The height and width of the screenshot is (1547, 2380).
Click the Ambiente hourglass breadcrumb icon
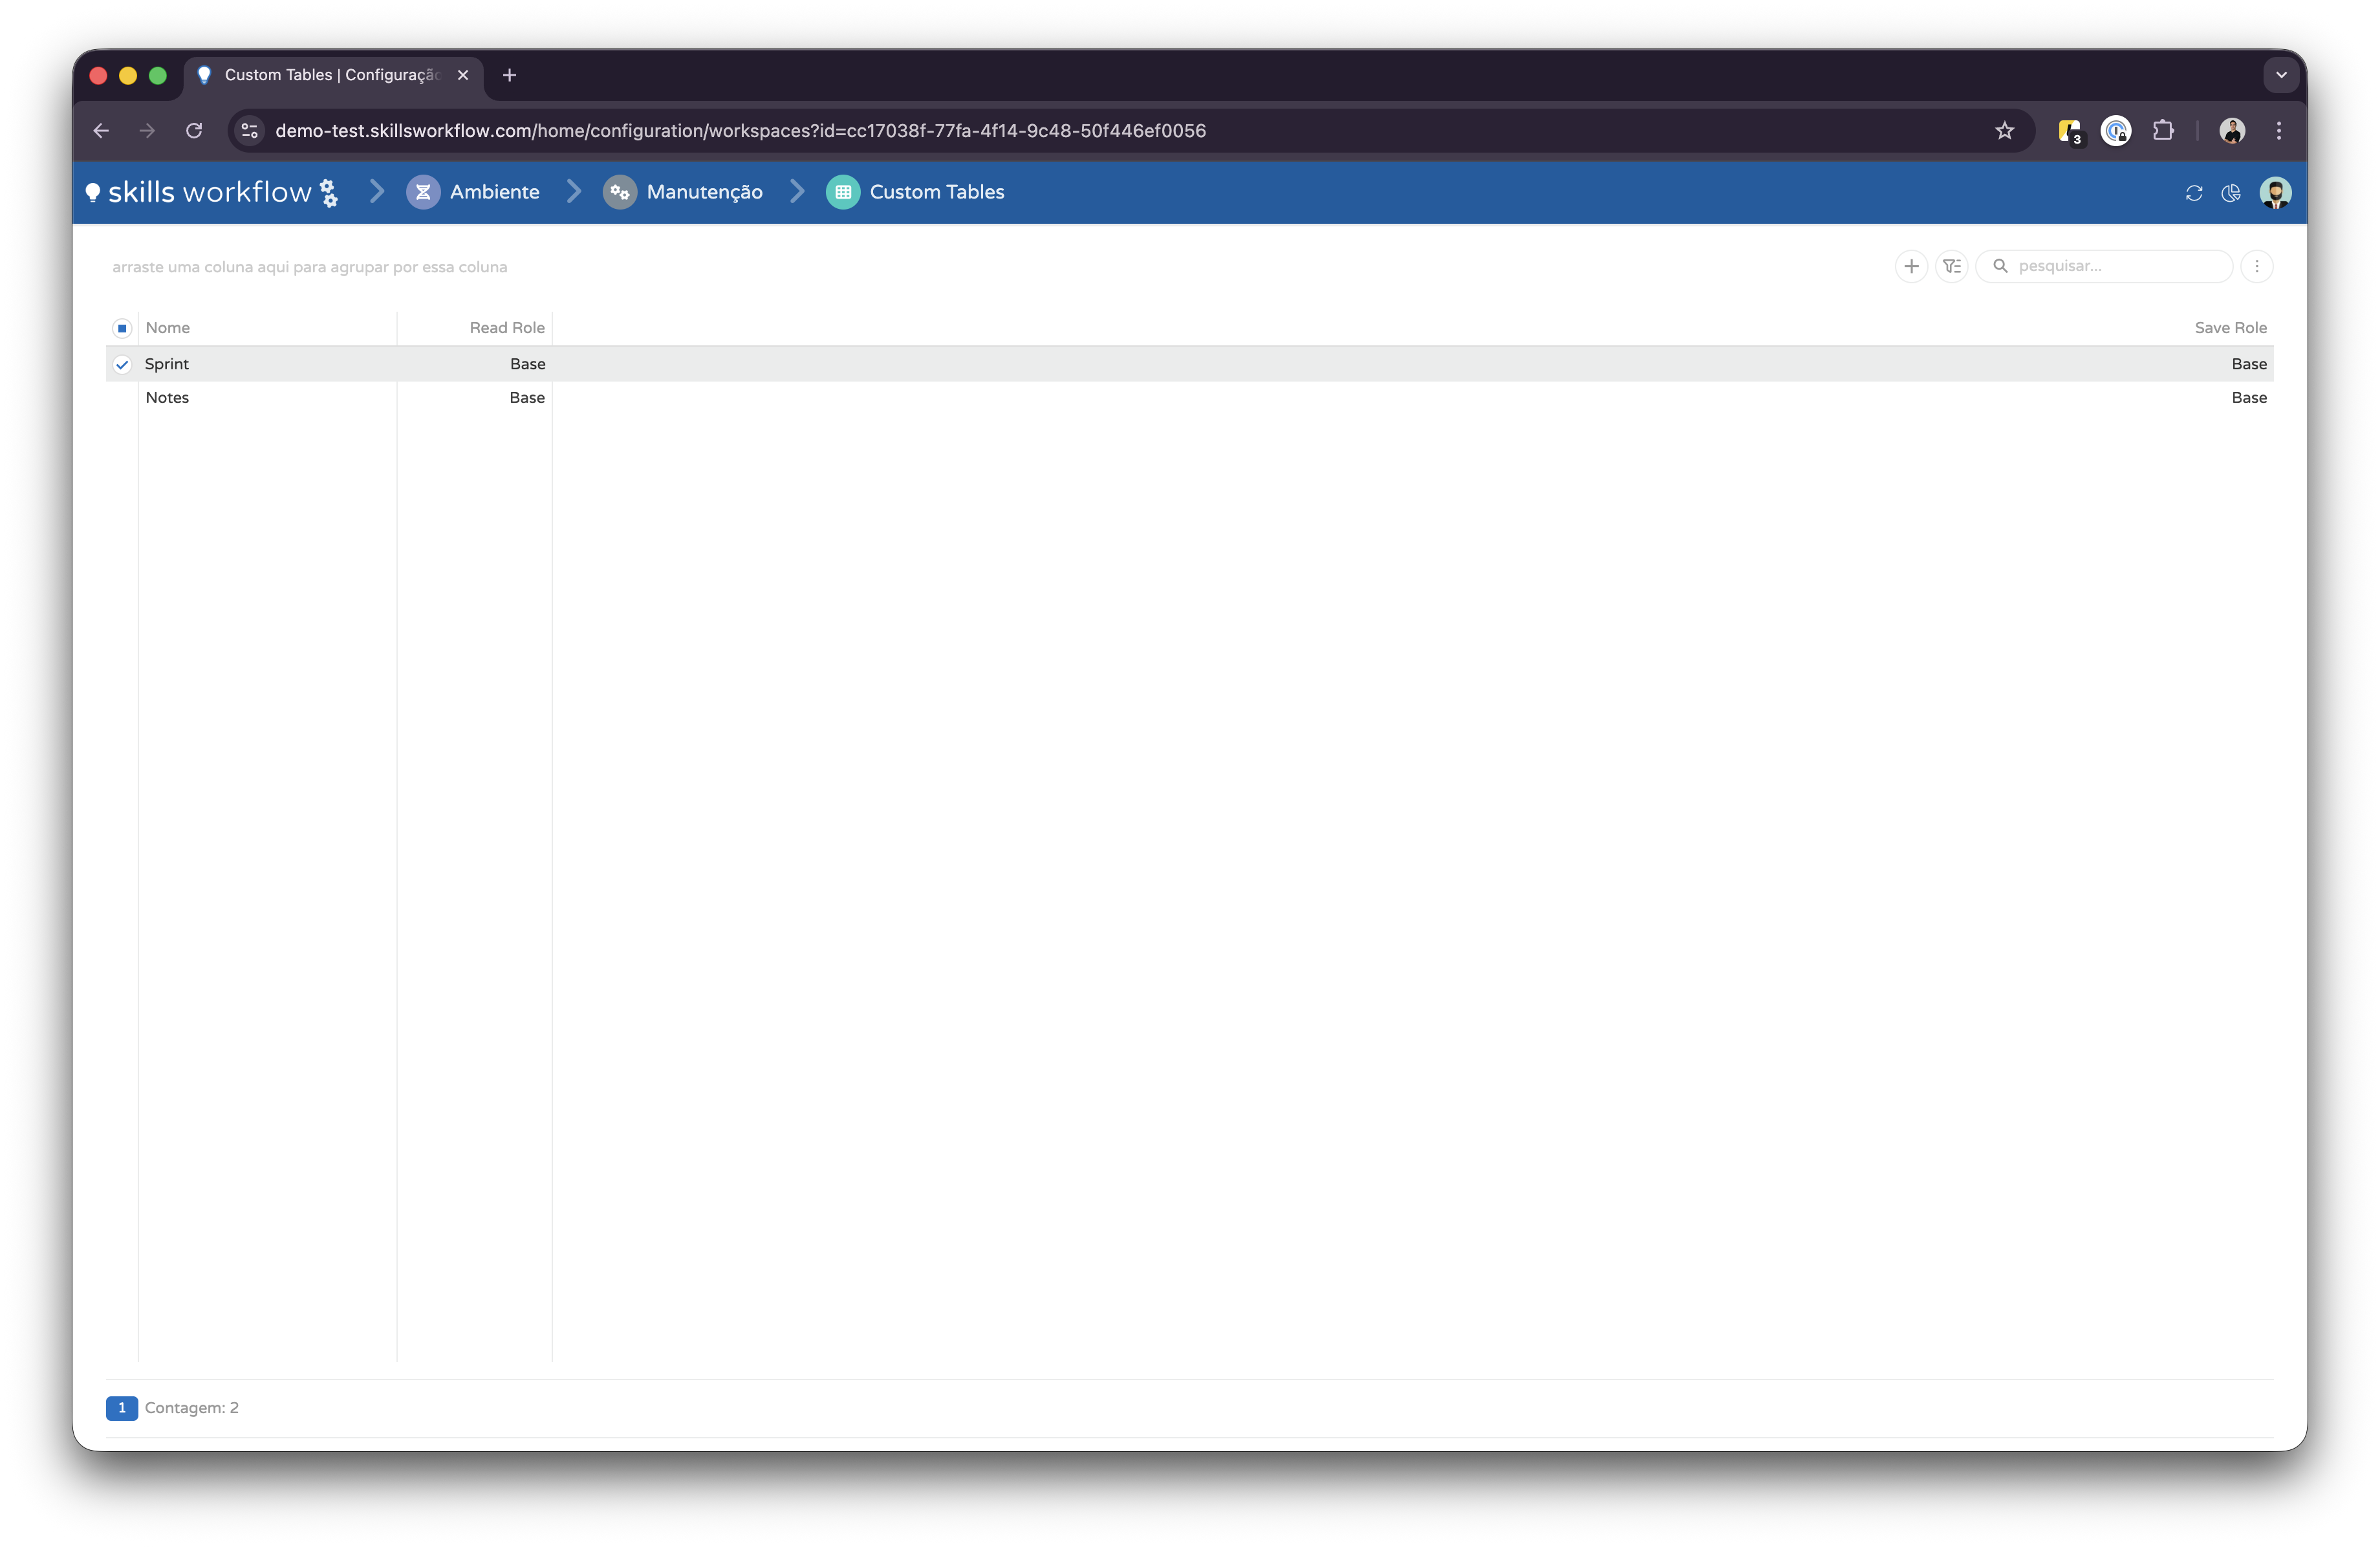point(423,192)
